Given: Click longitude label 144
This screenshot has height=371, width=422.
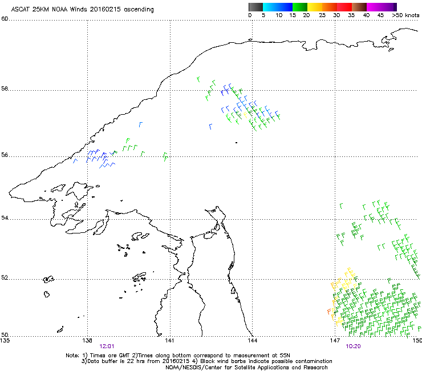Looking at the screenshot, I should click(252, 341).
